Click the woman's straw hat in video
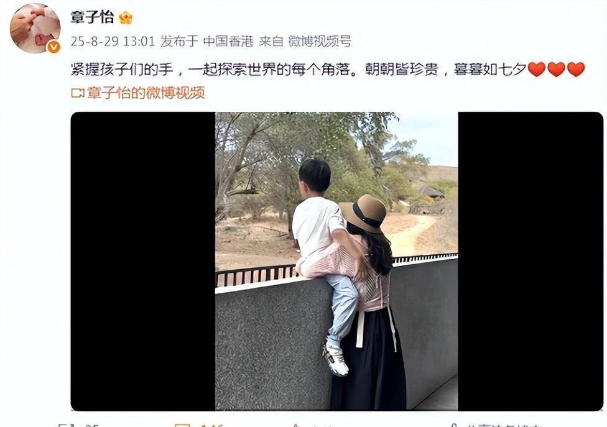This screenshot has height=427, width=607. [364, 214]
